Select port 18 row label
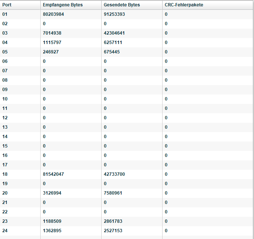The height and width of the screenshot is (239, 254). pyautogui.click(x=5, y=174)
